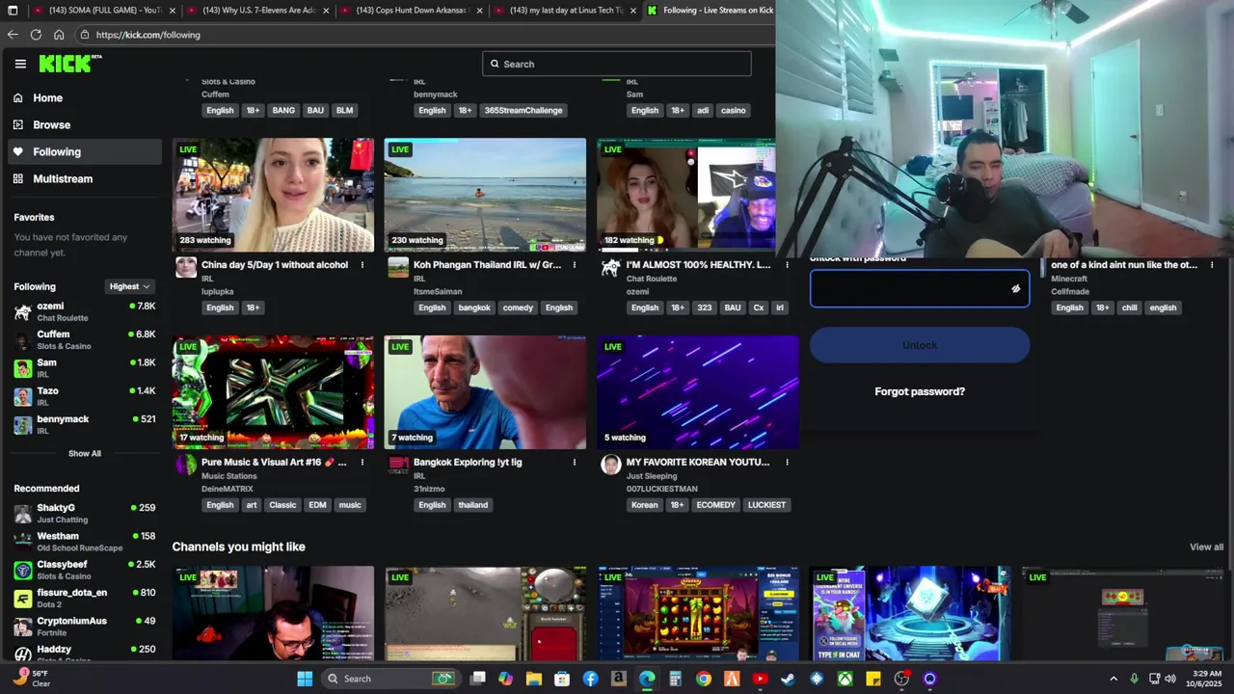This screenshot has height=694, width=1234.
Task: Open the tab actions menu icon
Action: click(12, 11)
